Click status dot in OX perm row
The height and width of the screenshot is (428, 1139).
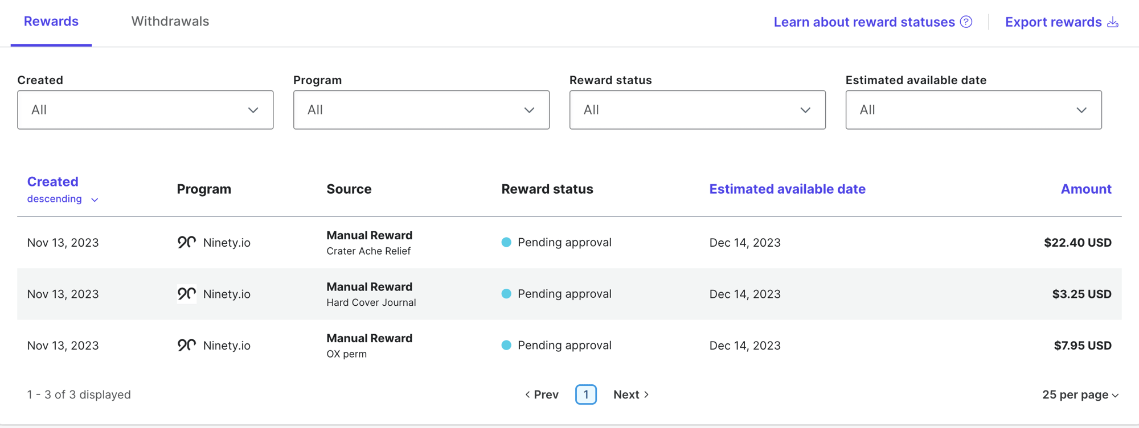[x=506, y=345]
